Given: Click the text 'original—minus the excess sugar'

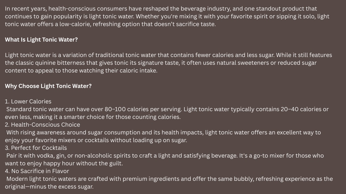Looking at the screenshot, I should [49, 187].
